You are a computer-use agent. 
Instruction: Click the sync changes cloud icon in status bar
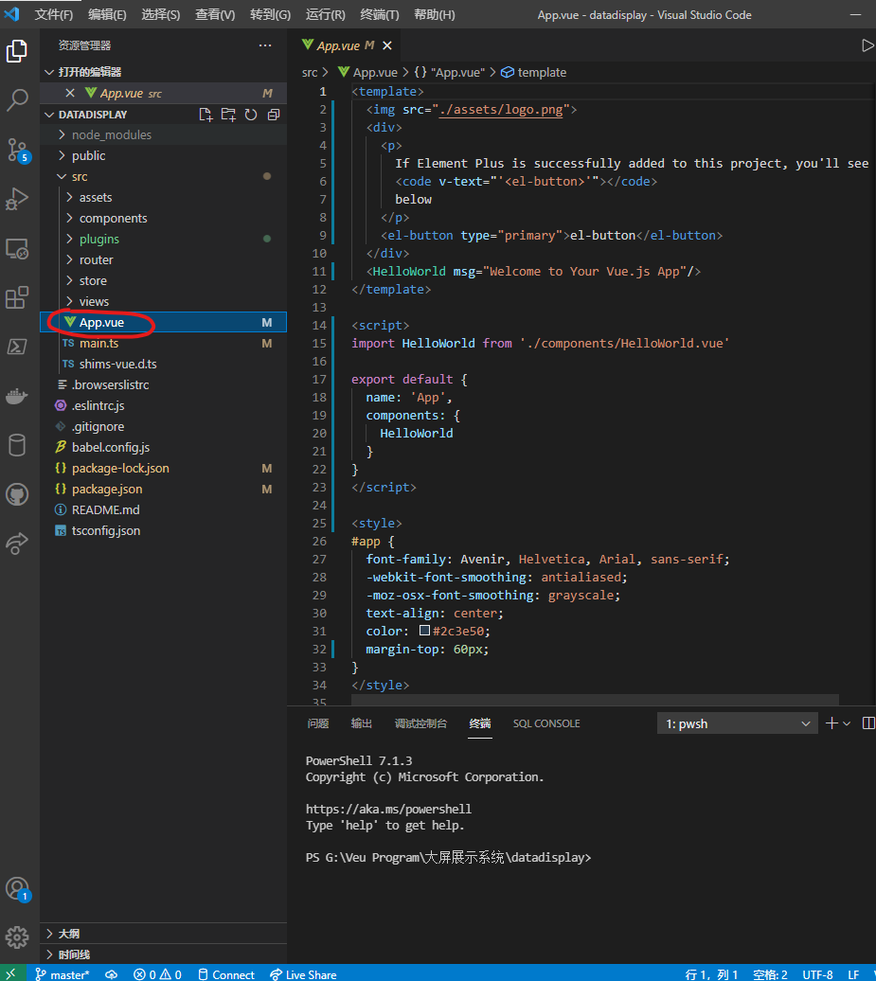tap(111, 974)
